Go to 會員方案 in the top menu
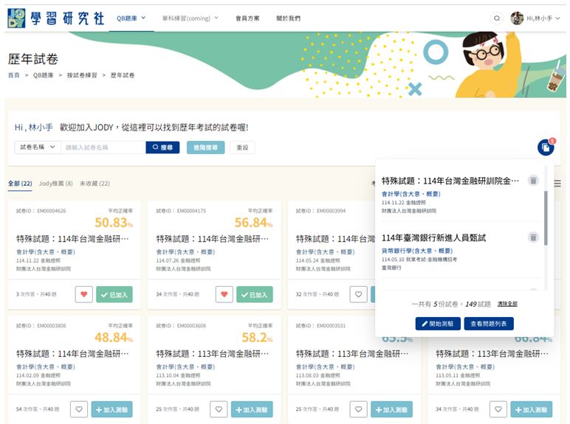The image size is (570, 424). [247, 18]
